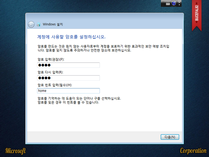Click the text 암호를 잊은 경우 이 힌트를 볼 수 있습니다
The width and height of the screenshot is (209, 157).
tap(68, 102)
